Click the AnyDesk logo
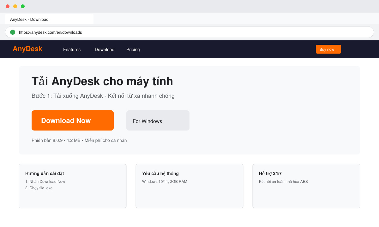Image resolution: width=379 pixels, height=227 pixels. (27, 49)
